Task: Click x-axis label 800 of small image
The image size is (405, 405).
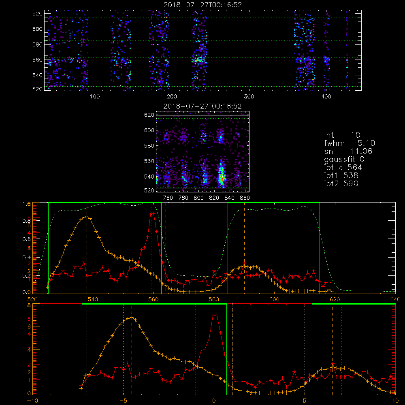Action: (198, 198)
